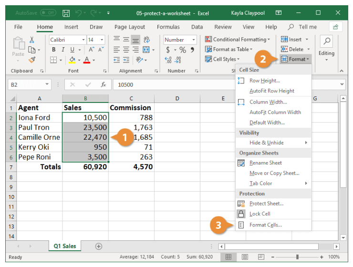Open Orientation text angle icon
Viewport: 353px width, 267px height.
point(139,60)
